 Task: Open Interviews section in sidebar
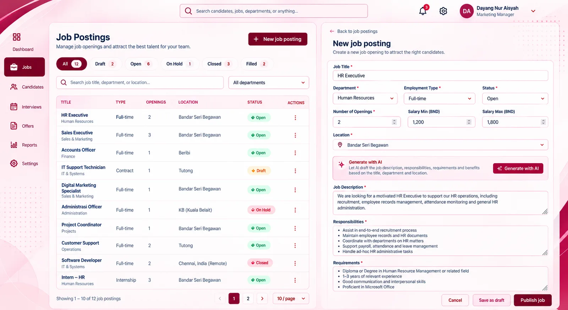[x=26, y=107]
